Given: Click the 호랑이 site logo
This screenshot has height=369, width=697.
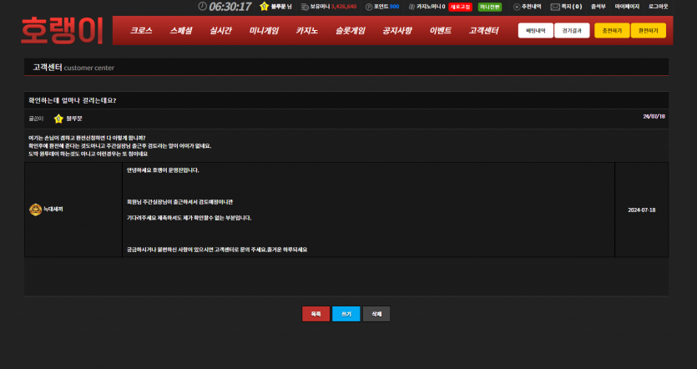Looking at the screenshot, I should (x=63, y=31).
